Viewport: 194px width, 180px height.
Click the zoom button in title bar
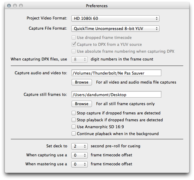click(x=21, y=6)
